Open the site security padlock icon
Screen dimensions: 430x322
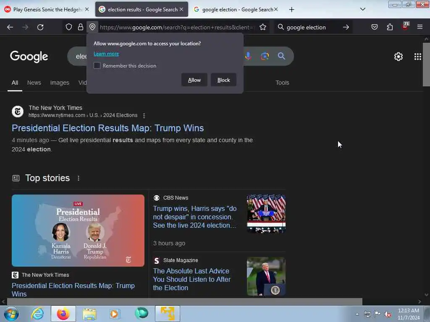point(80,27)
